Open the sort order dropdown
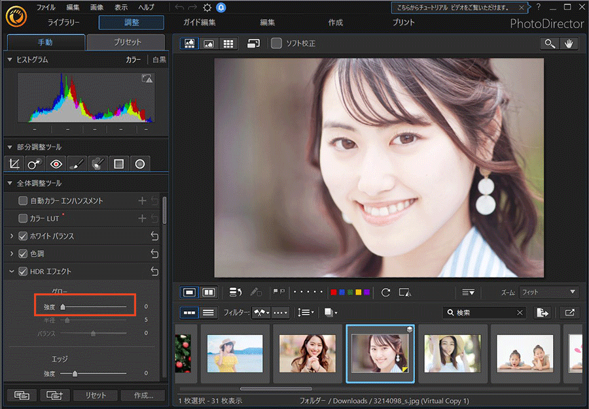589x409 pixels. click(306, 312)
